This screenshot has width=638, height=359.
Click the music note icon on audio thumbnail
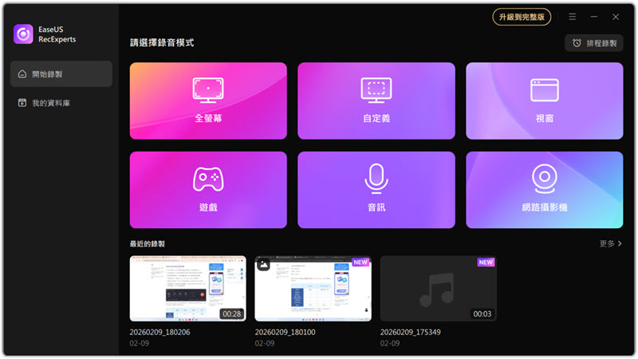click(x=437, y=290)
